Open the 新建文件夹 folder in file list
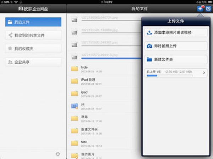Screen dimensions: 213x159 pyautogui.click(x=89, y=131)
